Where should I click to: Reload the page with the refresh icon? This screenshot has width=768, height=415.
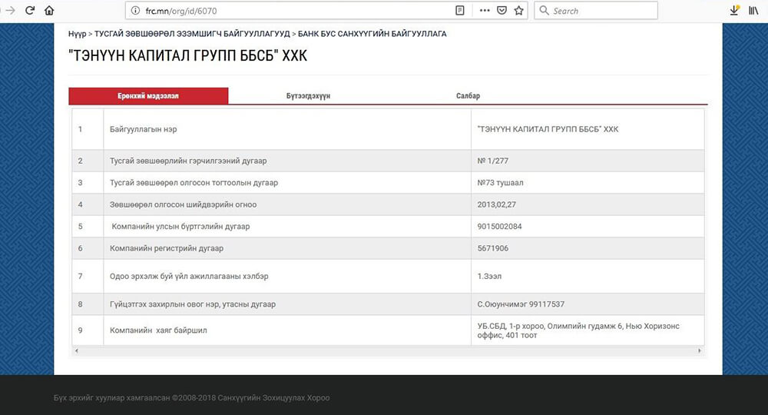click(30, 11)
